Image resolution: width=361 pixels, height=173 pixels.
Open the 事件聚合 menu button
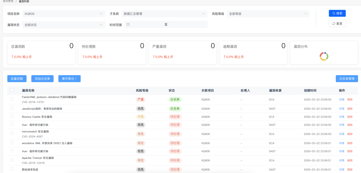pos(69,79)
